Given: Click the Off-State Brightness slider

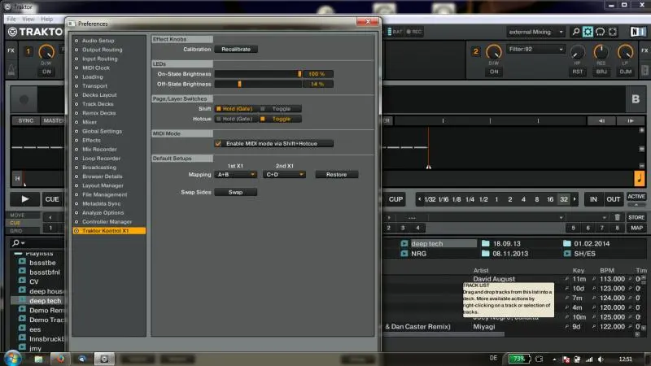Looking at the screenshot, I should point(257,84).
